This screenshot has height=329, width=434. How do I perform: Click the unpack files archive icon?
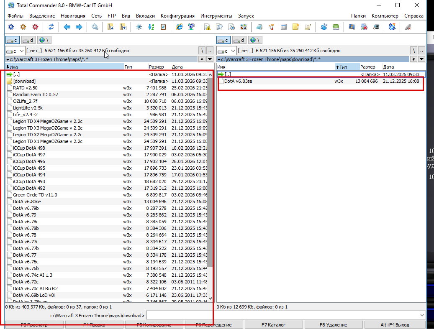tap(123, 27)
